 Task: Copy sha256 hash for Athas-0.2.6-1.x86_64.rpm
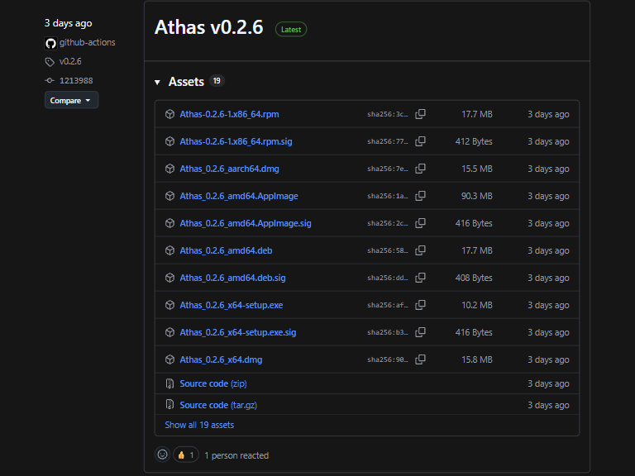420,114
